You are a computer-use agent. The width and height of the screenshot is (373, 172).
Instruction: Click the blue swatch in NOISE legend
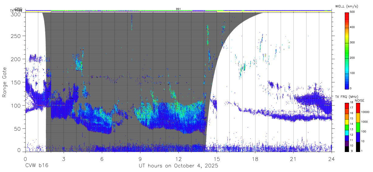(x=358, y=137)
